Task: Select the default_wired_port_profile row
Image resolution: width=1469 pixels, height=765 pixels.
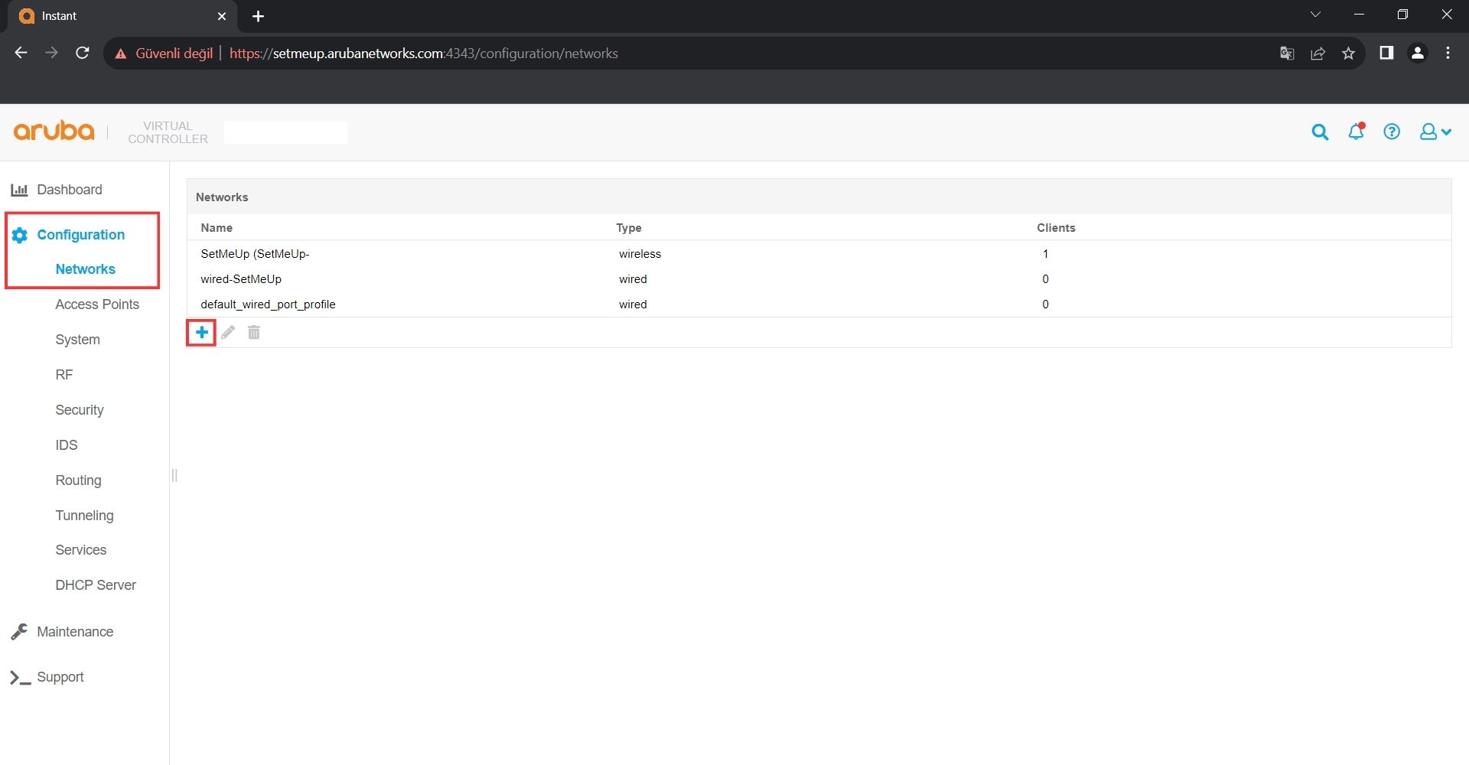Action: (x=268, y=304)
